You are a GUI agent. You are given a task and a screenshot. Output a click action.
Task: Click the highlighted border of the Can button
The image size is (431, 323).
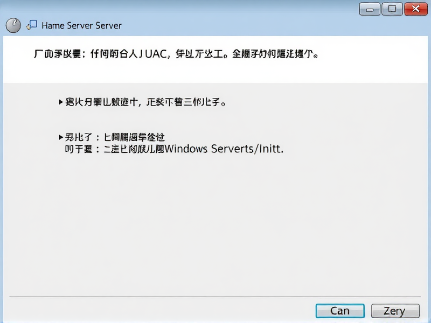tap(340, 311)
